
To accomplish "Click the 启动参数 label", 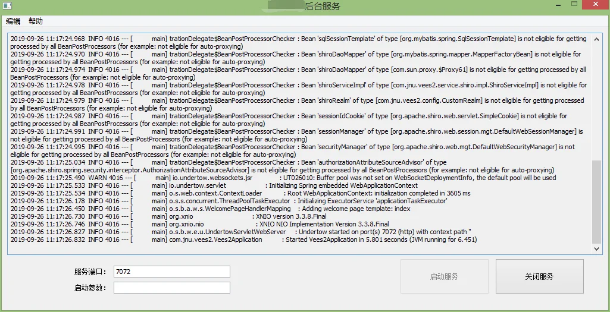I will click(90, 288).
